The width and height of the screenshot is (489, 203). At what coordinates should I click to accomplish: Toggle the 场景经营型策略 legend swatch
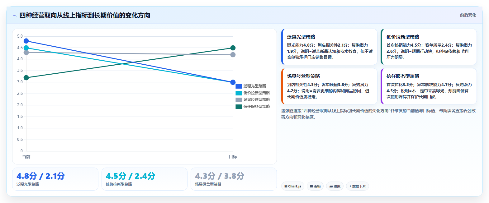[239, 100]
